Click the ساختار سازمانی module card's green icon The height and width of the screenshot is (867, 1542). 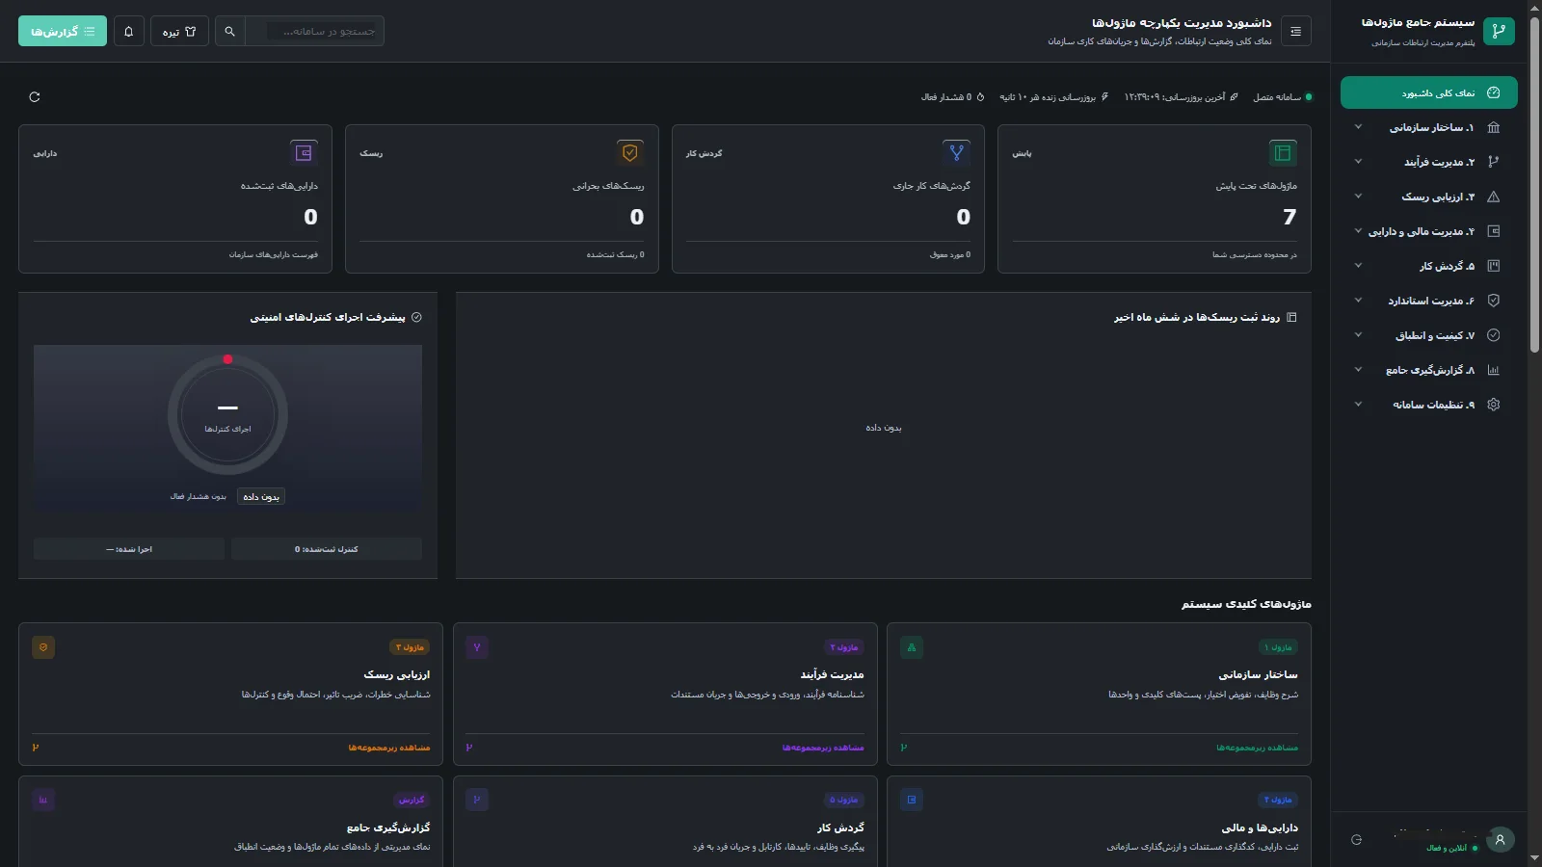tap(912, 647)
